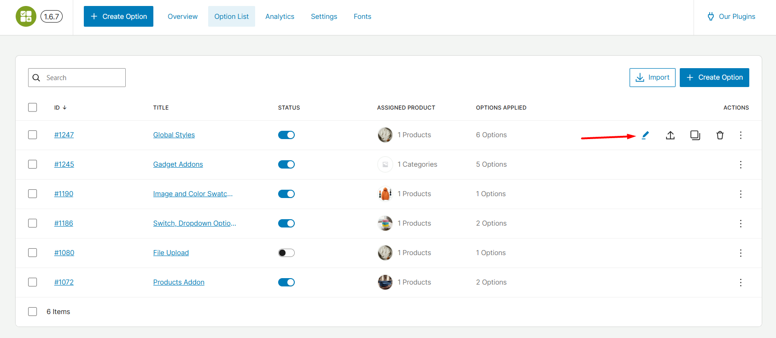Click the duplicate icon for Global Styles
776x338 pixels.
pos(695,135)
